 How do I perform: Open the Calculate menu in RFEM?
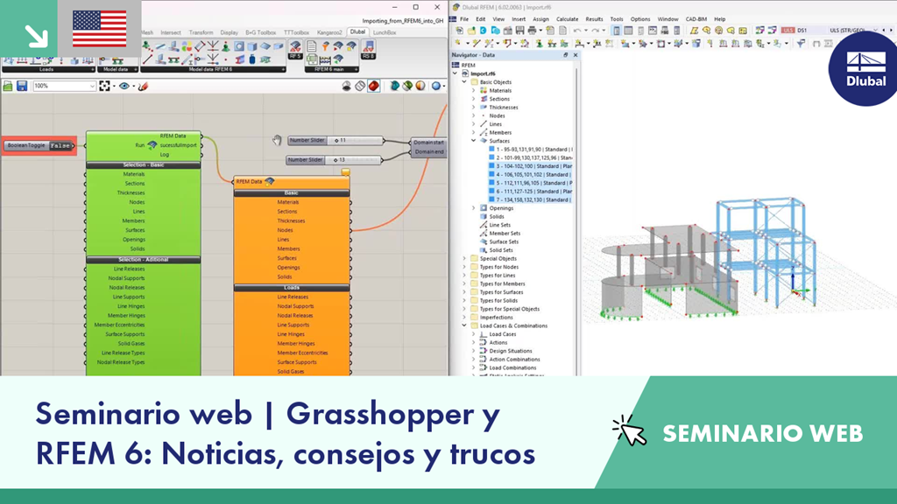[567, 19]
